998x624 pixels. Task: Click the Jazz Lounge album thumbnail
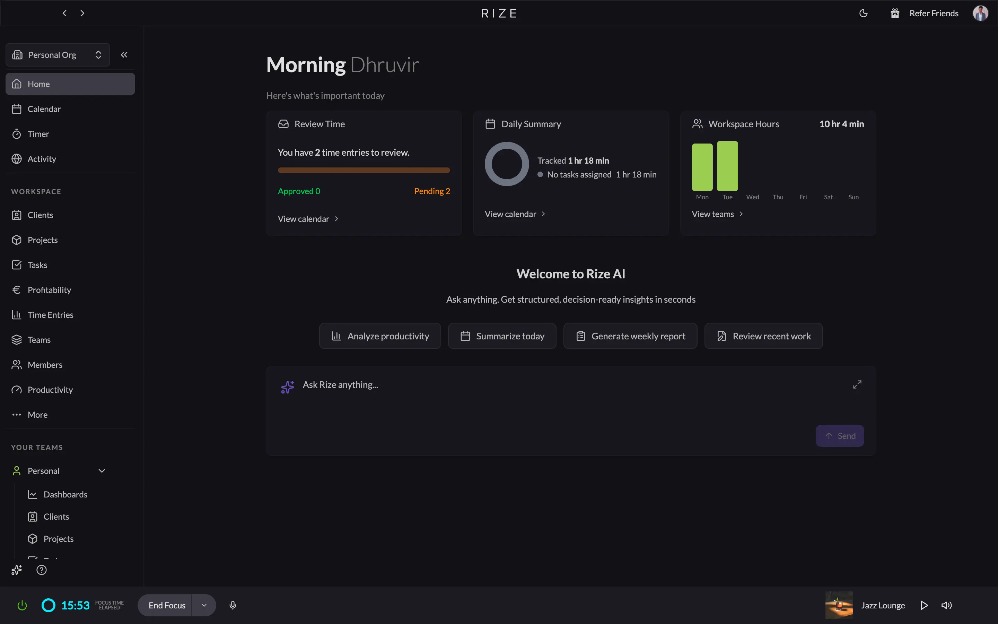click(839, 605)
